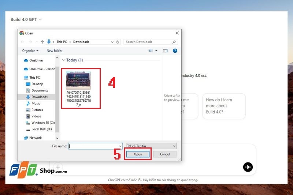The height and width of the screenshot is (195, 293).
Task: Toggle the preview pane icon
Action: tap(165, 51)
